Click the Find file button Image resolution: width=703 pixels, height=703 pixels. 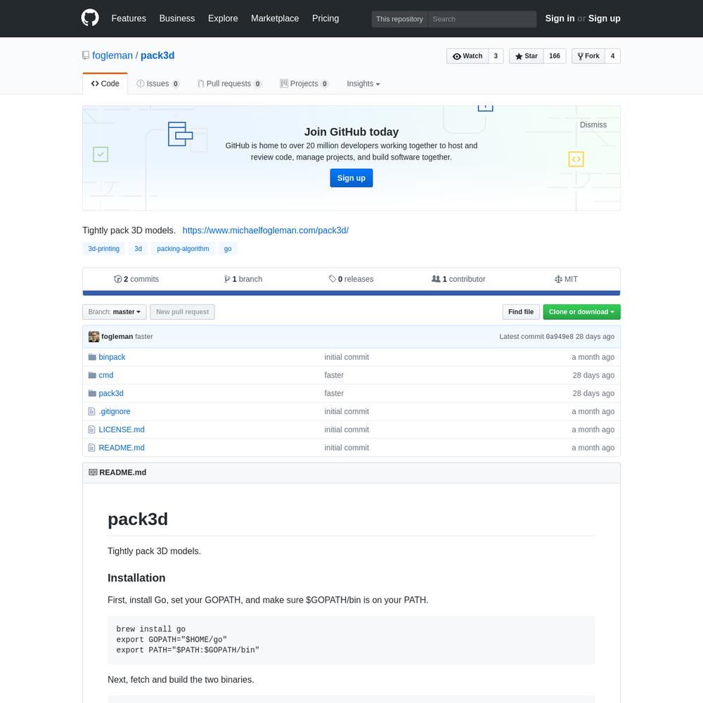(x=520, y=312)
